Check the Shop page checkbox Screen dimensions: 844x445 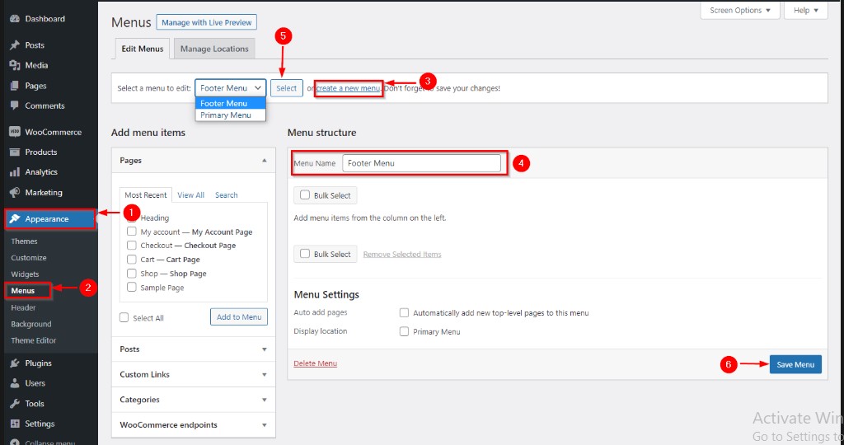click(131, 273)
